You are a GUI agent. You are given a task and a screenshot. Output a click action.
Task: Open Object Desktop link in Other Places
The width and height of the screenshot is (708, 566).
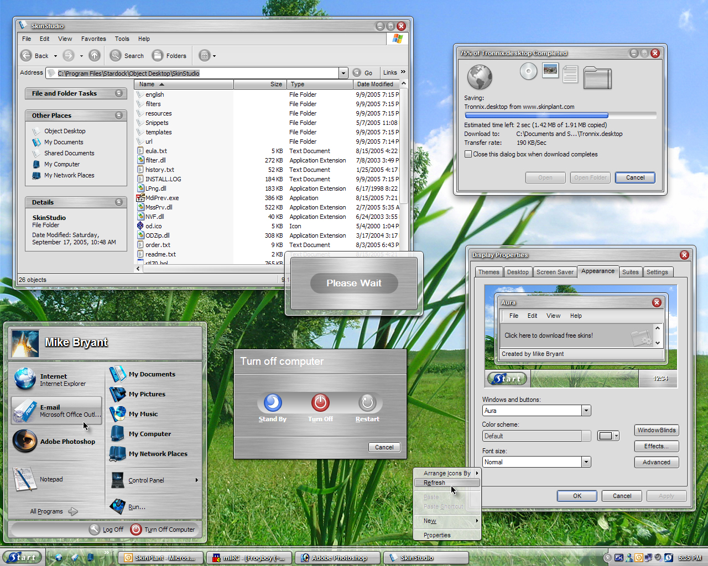point(65,131)
